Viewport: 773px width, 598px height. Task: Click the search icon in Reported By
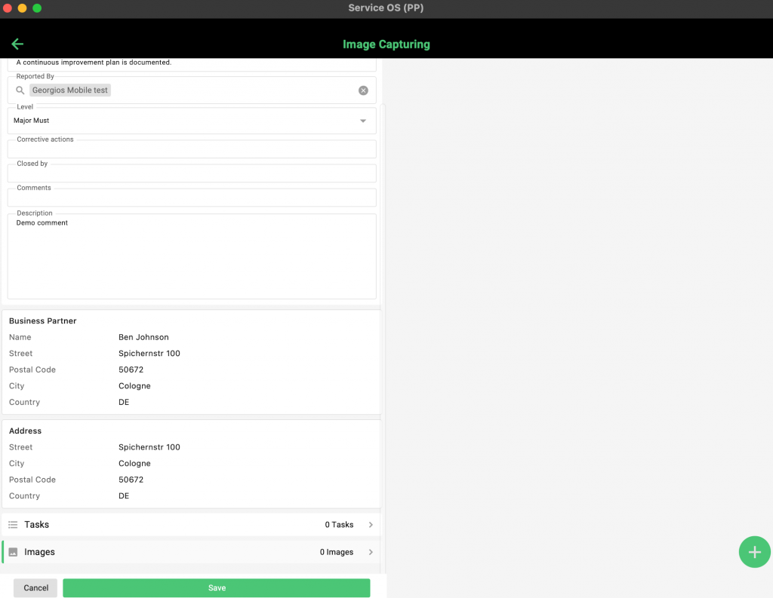[20, 90]
